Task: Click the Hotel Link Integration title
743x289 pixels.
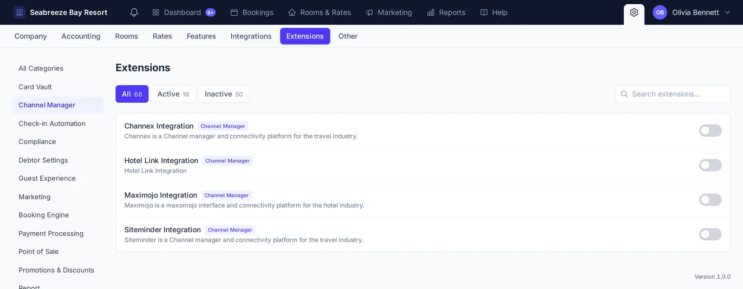Action: click(161, 161)
